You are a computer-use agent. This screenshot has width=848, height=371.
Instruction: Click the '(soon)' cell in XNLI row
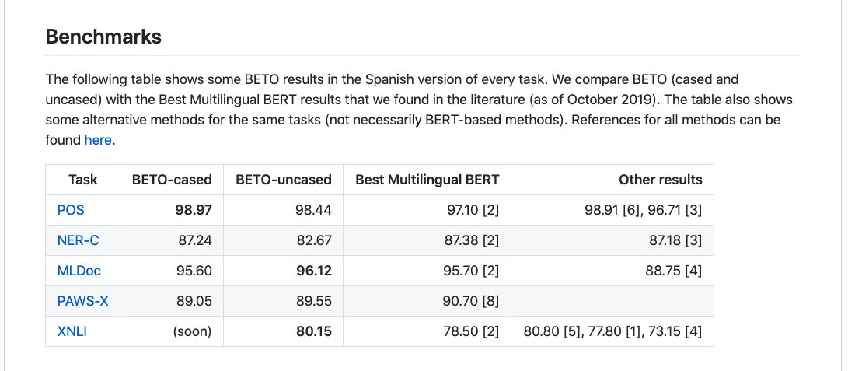coord(172,331)
